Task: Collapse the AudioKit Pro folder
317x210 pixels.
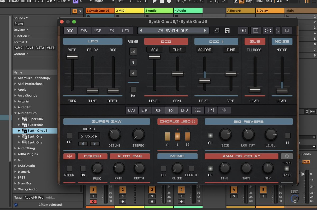Action: (15, 113)
